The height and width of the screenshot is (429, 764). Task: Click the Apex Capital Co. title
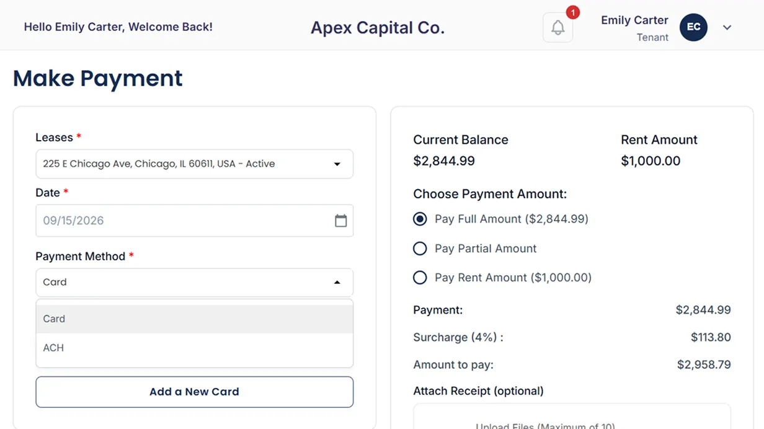[x=378, y=27]
